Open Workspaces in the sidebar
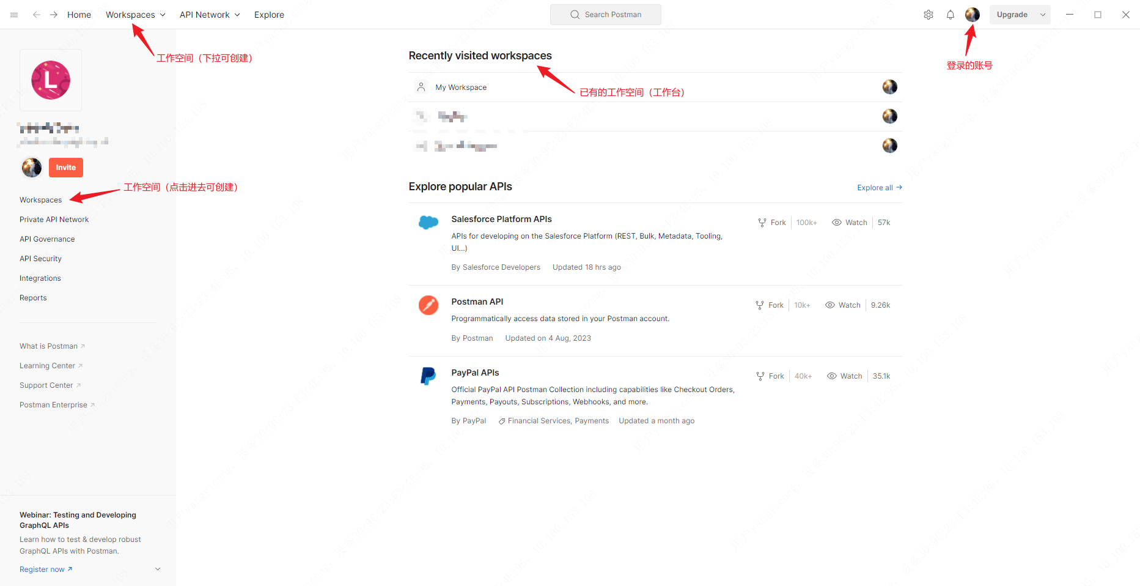The width and height of the screenshot is (1140, 586). (x=40, y=200)
